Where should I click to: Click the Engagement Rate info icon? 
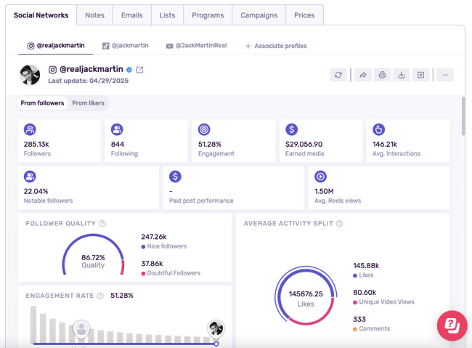tap(100, 296)
